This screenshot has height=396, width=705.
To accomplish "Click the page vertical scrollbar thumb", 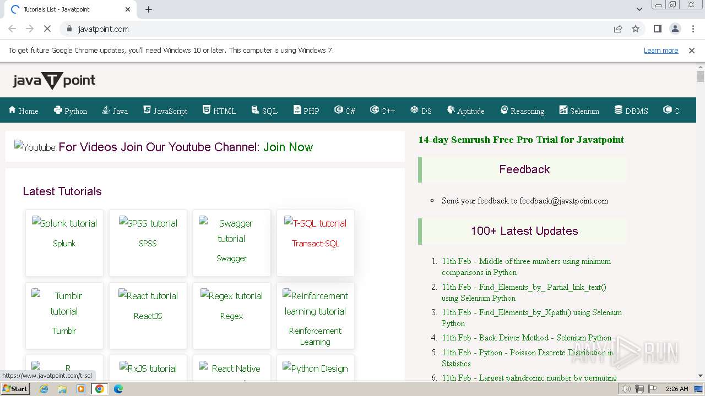I will click(x=700, y=76).
